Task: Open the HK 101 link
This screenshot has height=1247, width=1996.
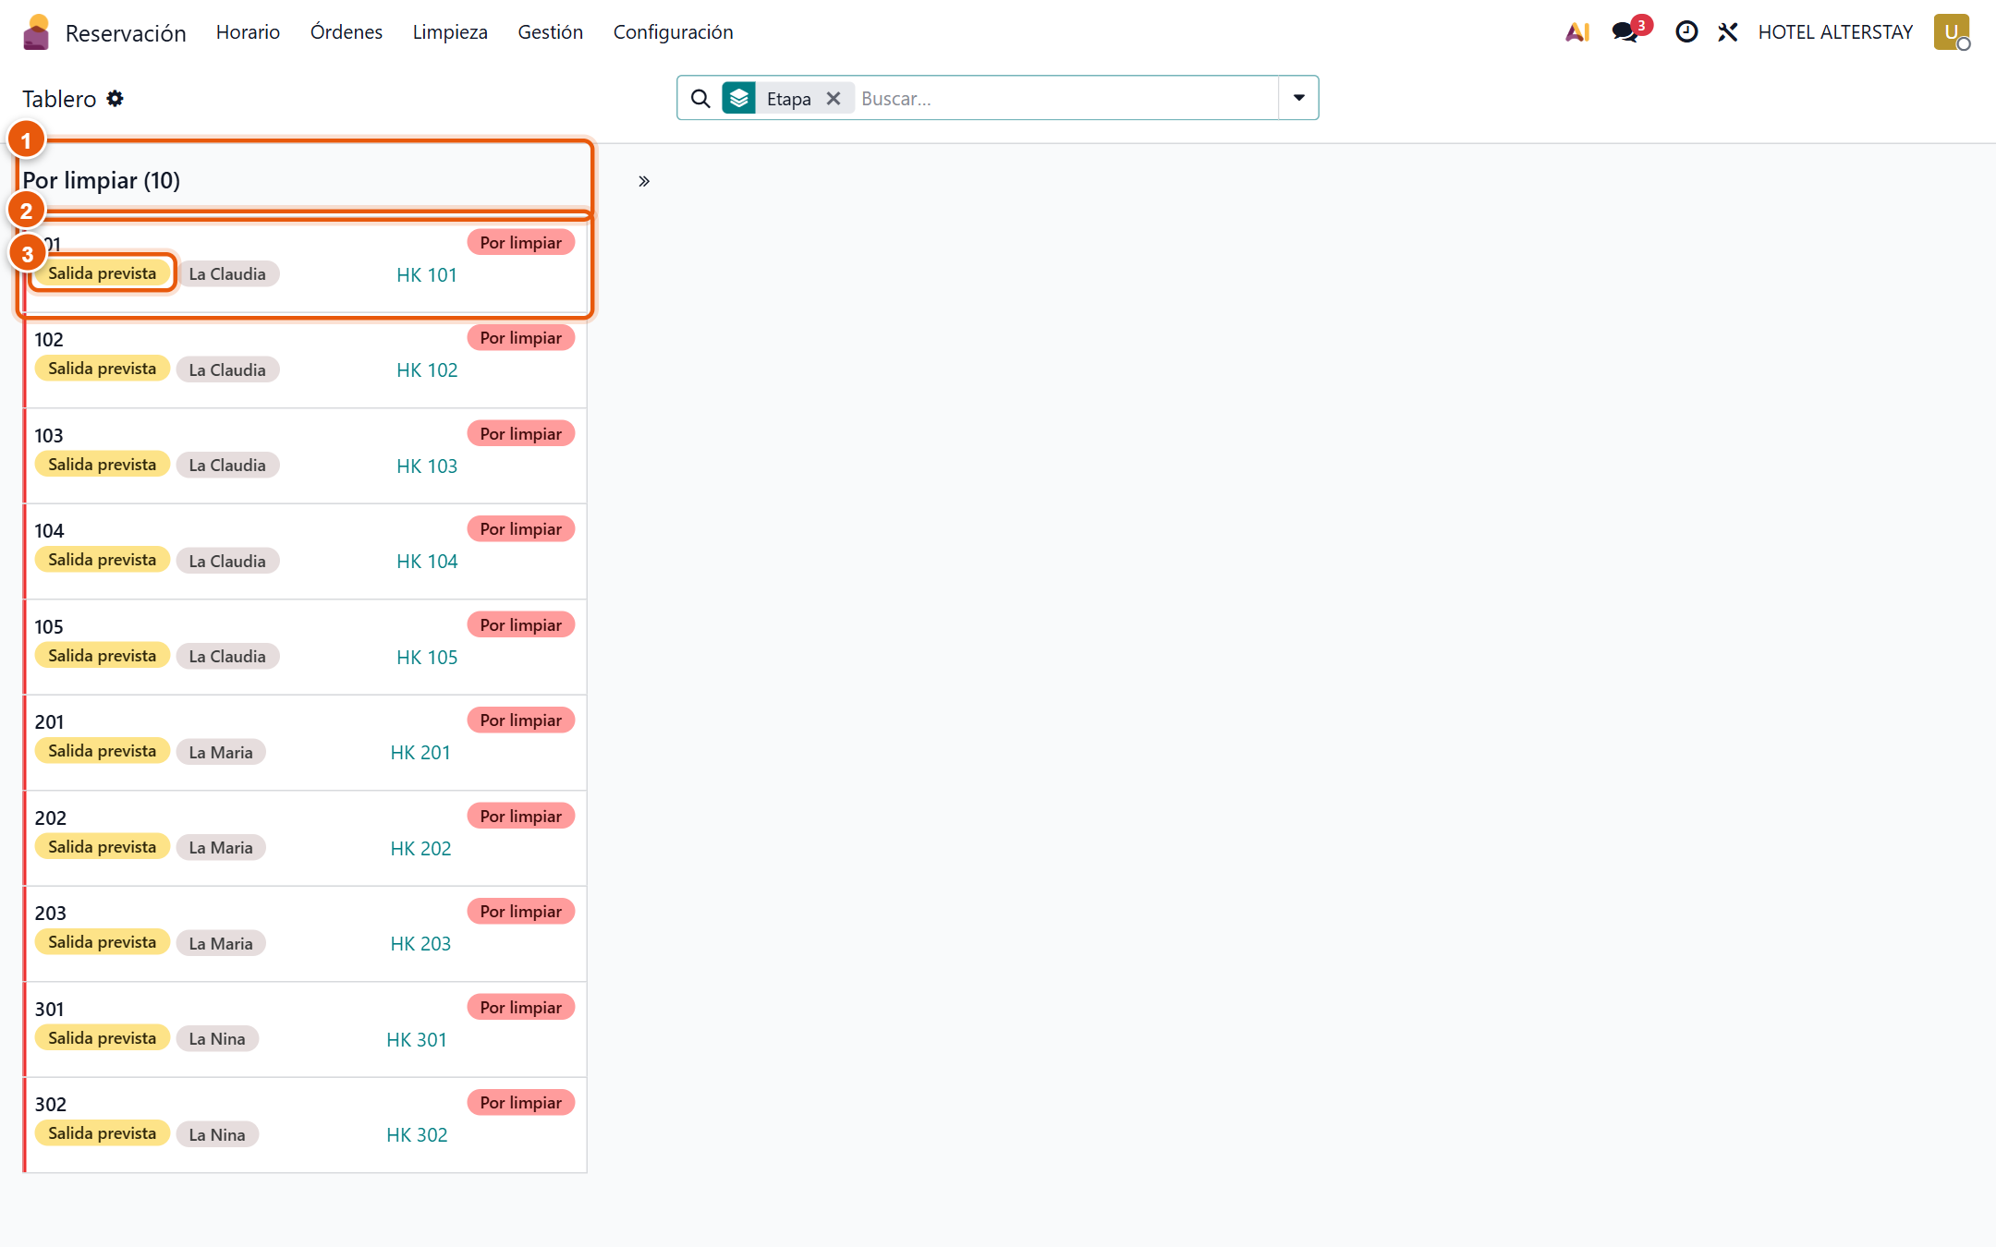Action: point(427,274)
